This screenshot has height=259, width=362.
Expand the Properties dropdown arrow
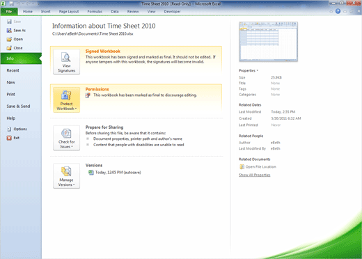pyautogui.click(x=258, y=70)
